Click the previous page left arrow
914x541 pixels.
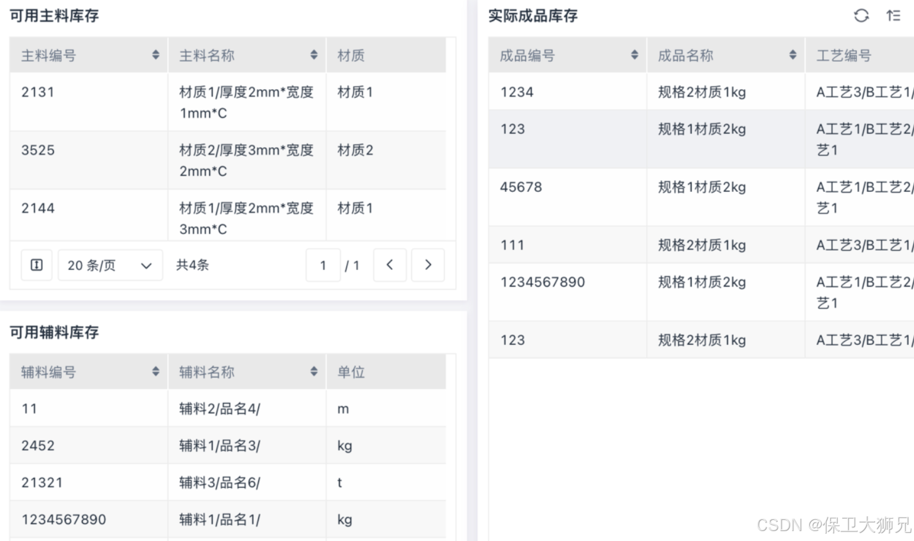tap(390, 265)
